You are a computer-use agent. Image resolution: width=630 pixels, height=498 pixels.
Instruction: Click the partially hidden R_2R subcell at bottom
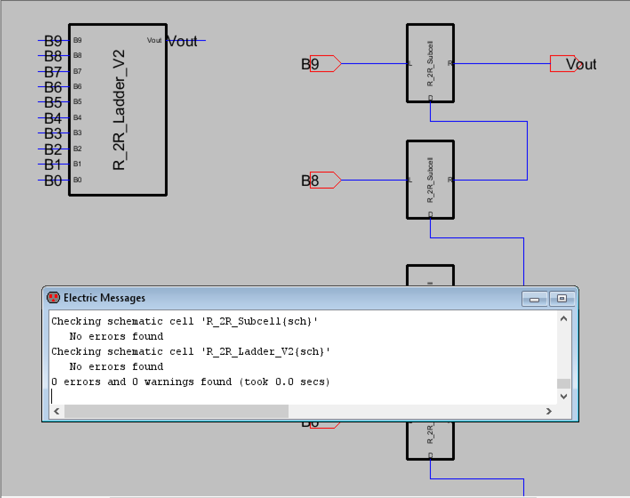(430, 440)
